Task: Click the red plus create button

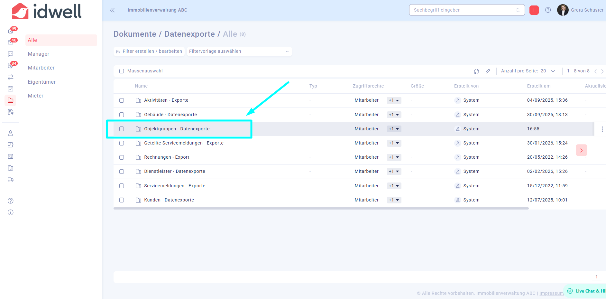Action: click(x=534, y=10)
